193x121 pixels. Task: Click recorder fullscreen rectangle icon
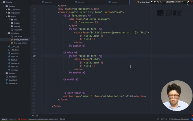click(x=161, y=2)
